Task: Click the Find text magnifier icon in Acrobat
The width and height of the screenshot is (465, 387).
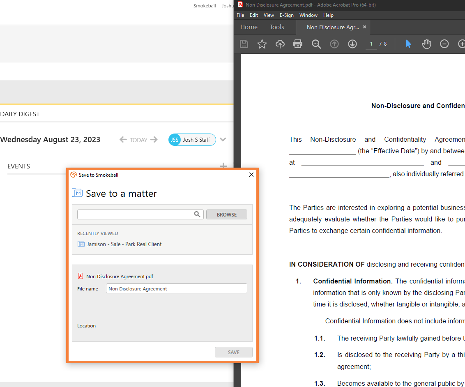Action: coord(316,44)
